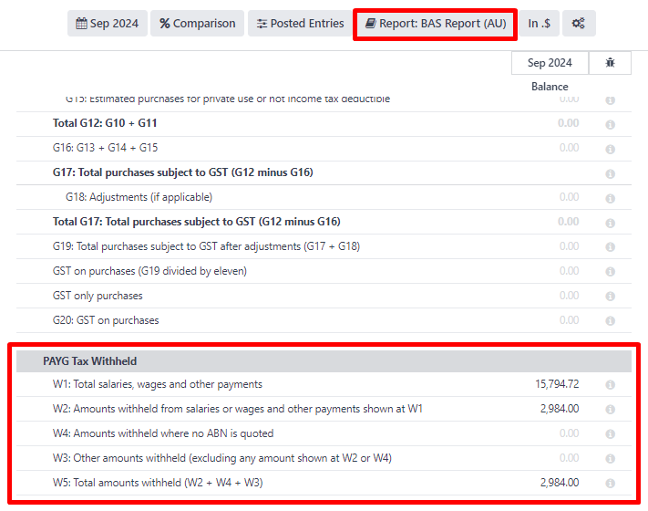This screenshot has height=511, width=648.
Task: Click info icon on G20 GST on purchases row
Action: coord(610,321)
